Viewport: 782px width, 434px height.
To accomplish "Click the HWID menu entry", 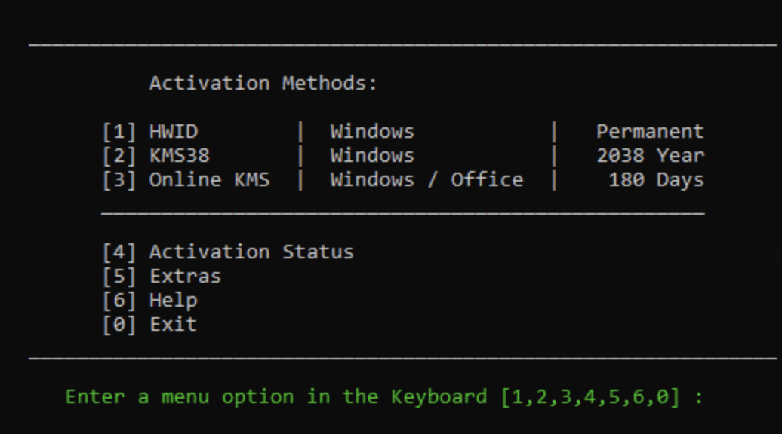I will click(x=174, y=131).
